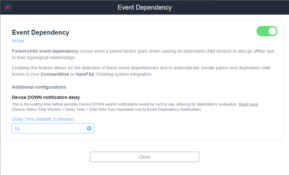Focus the Delay Time input field
Screen dimensions: 289x175
(x=53, y=128)
